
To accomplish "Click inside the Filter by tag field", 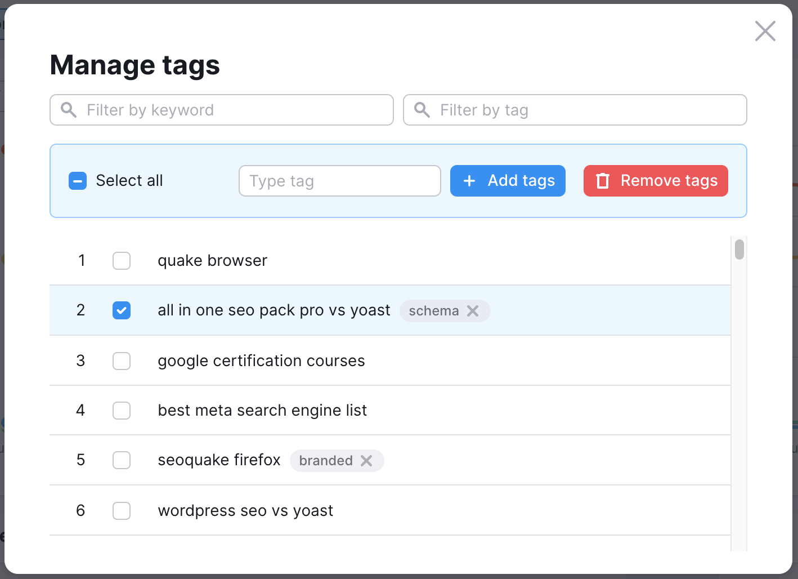I will coord(575,110).
